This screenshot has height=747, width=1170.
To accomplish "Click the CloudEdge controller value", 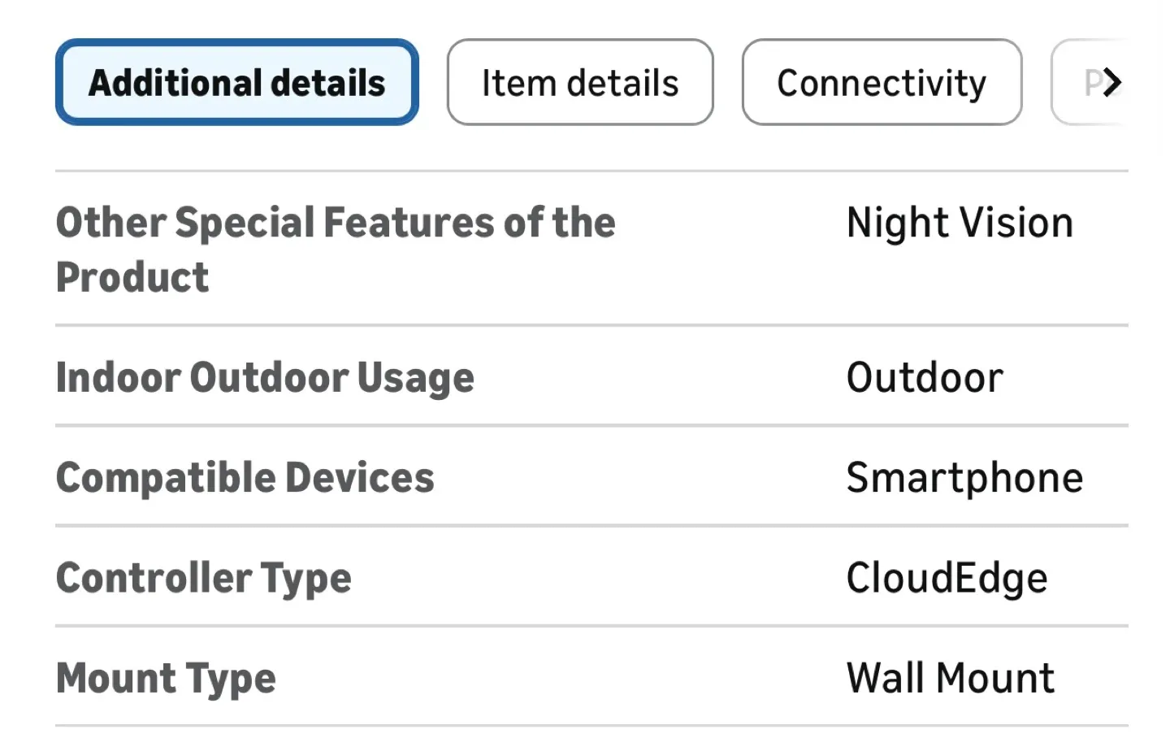I will [x=947, y=578].
